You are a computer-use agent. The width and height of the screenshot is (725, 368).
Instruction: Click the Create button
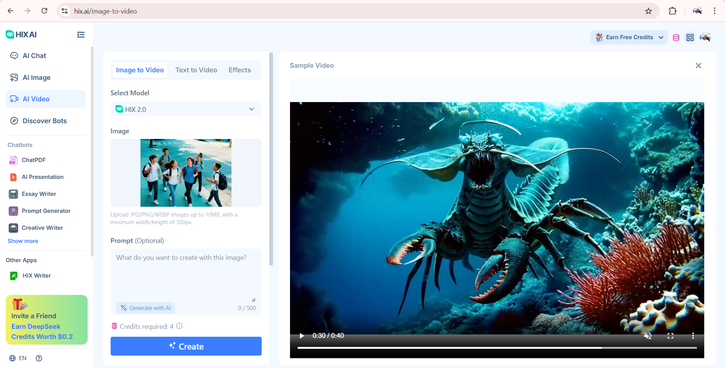click(186, 346)
